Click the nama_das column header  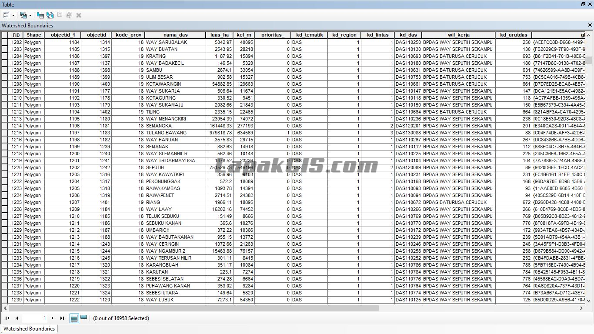[176, 35]
